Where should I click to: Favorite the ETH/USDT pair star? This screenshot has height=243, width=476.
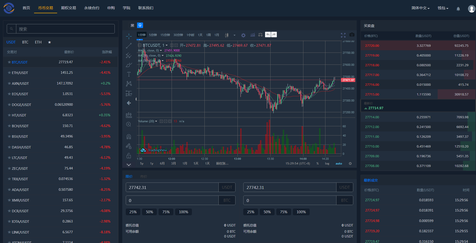click(x=9, y=73)
